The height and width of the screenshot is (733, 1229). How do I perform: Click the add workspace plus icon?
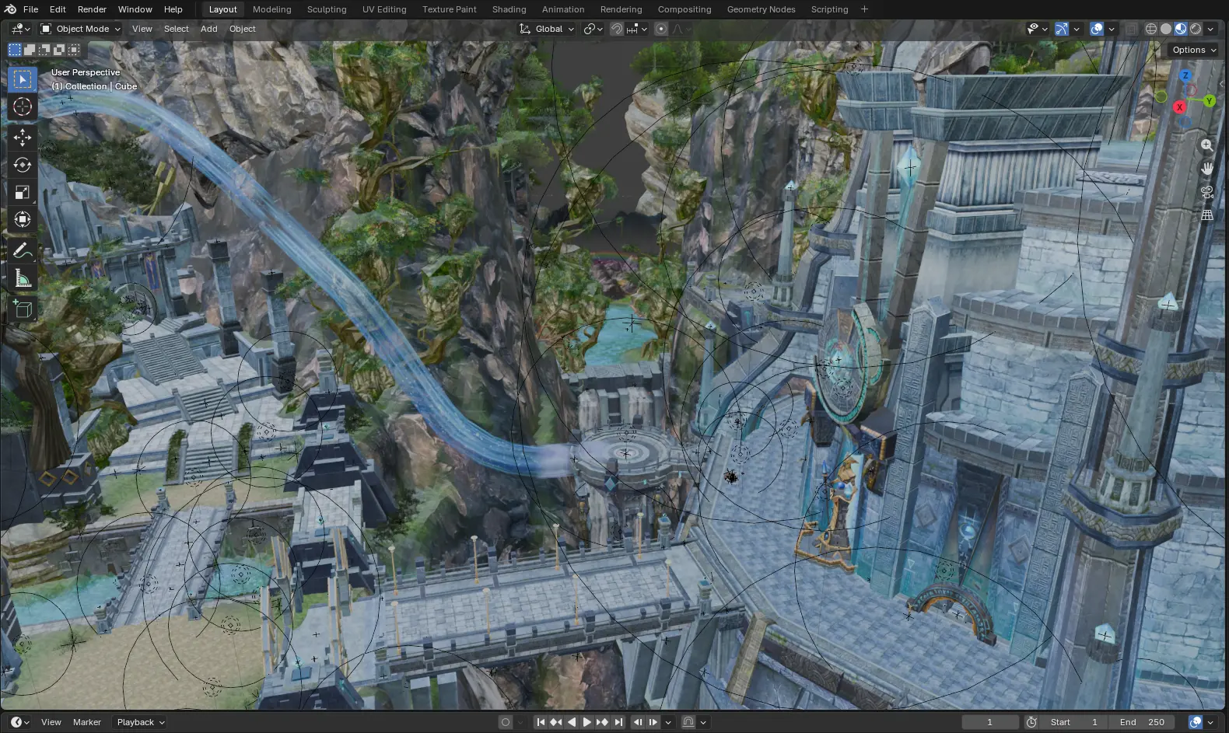click(x=864, y=9)
